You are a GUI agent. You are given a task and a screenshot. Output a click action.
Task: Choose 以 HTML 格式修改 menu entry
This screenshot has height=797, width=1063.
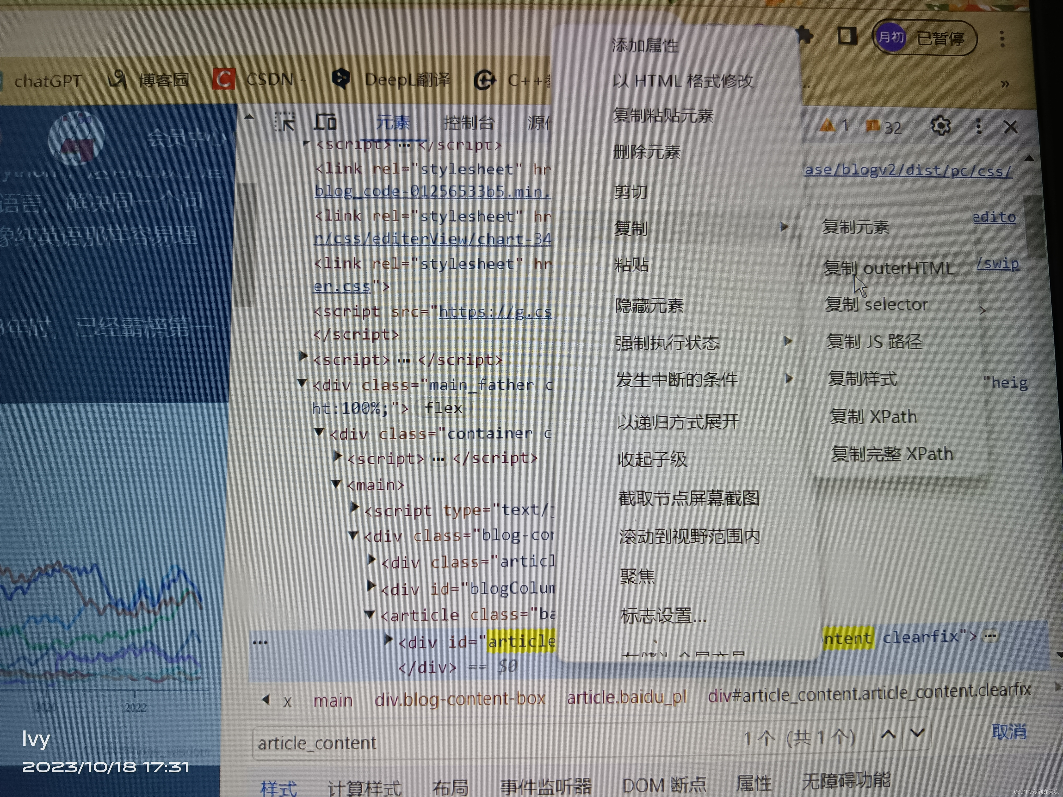[x=682, y=81]
